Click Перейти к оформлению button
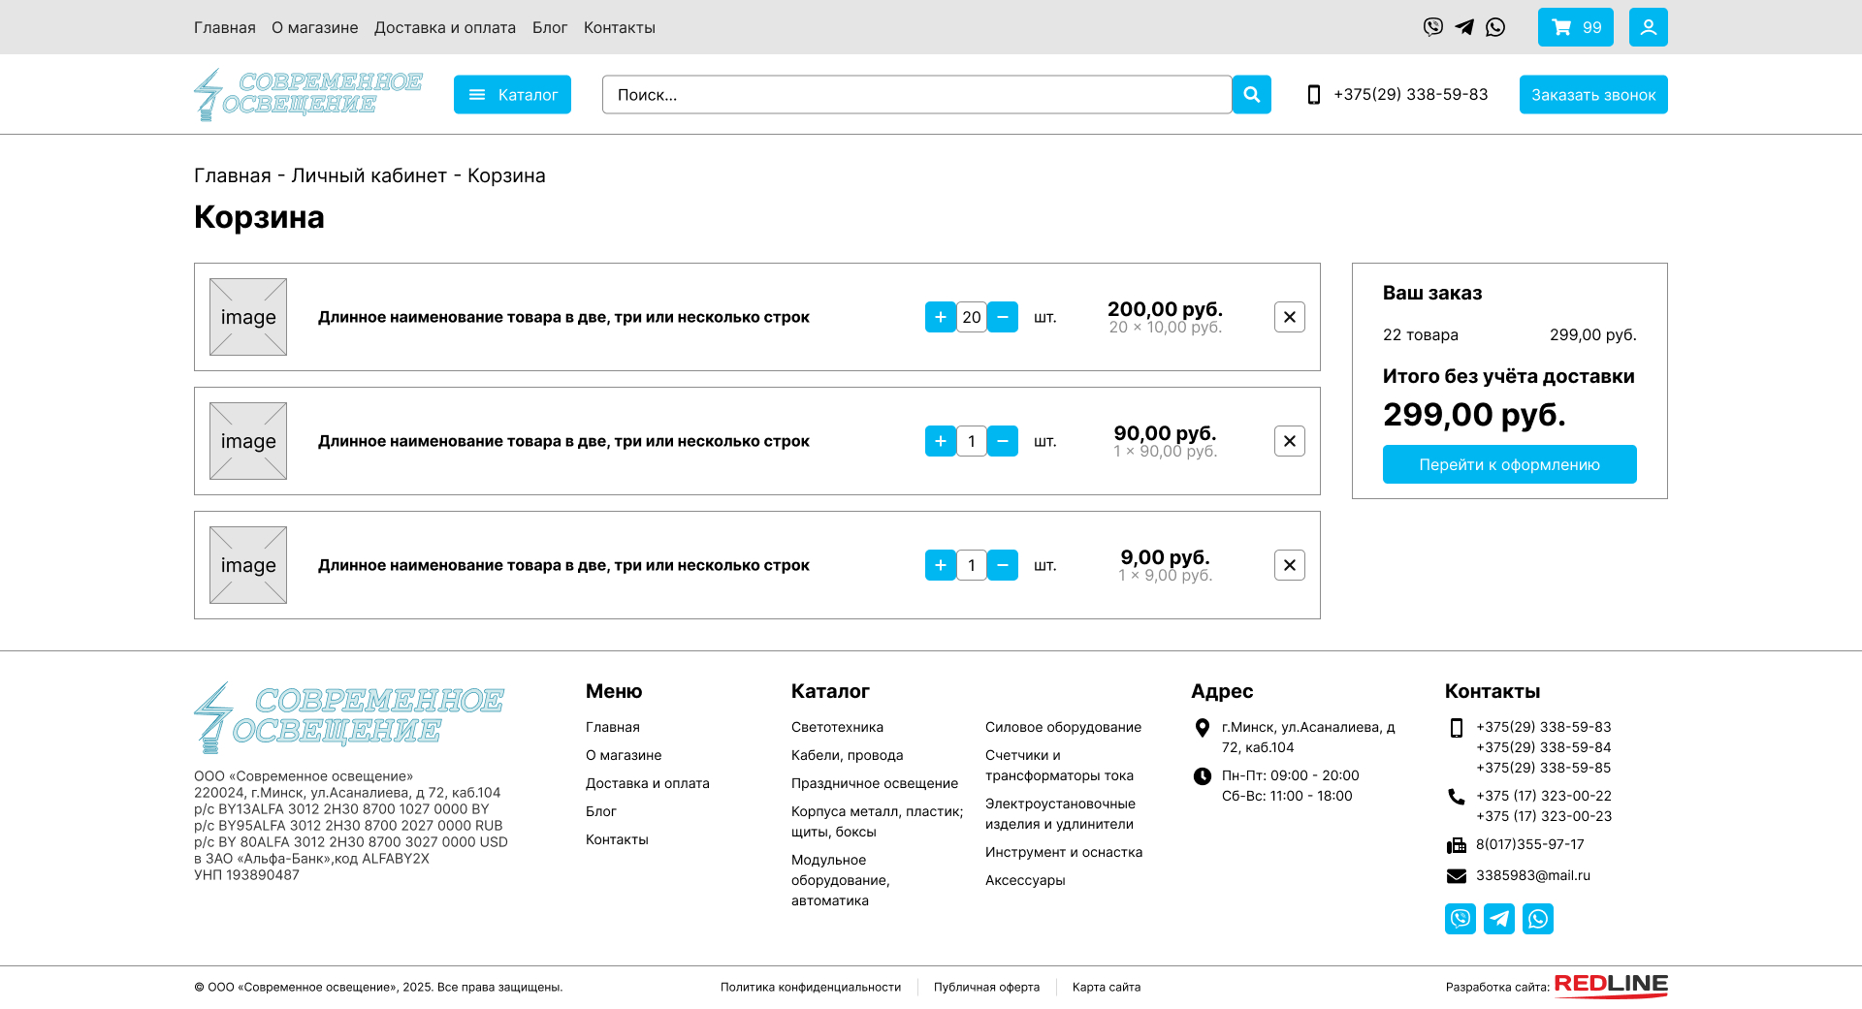The image size is (1862, 1009). click(x=1509, y=464)
